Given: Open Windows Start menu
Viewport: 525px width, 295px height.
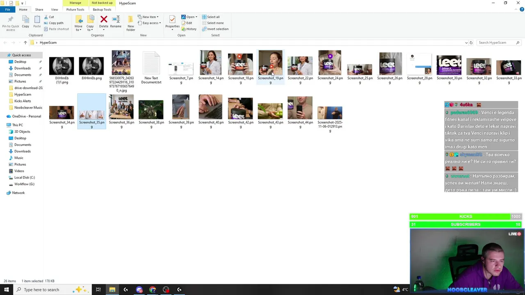Looking at the screenshot, I should click(x=7, y=290).
